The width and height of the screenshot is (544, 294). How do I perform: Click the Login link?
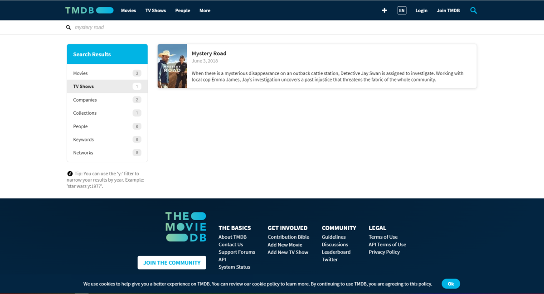coord(421,10)
